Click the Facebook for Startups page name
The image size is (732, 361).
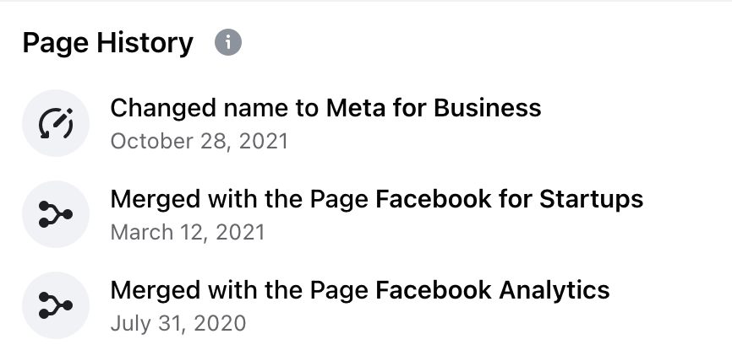[x=510, y=199]
